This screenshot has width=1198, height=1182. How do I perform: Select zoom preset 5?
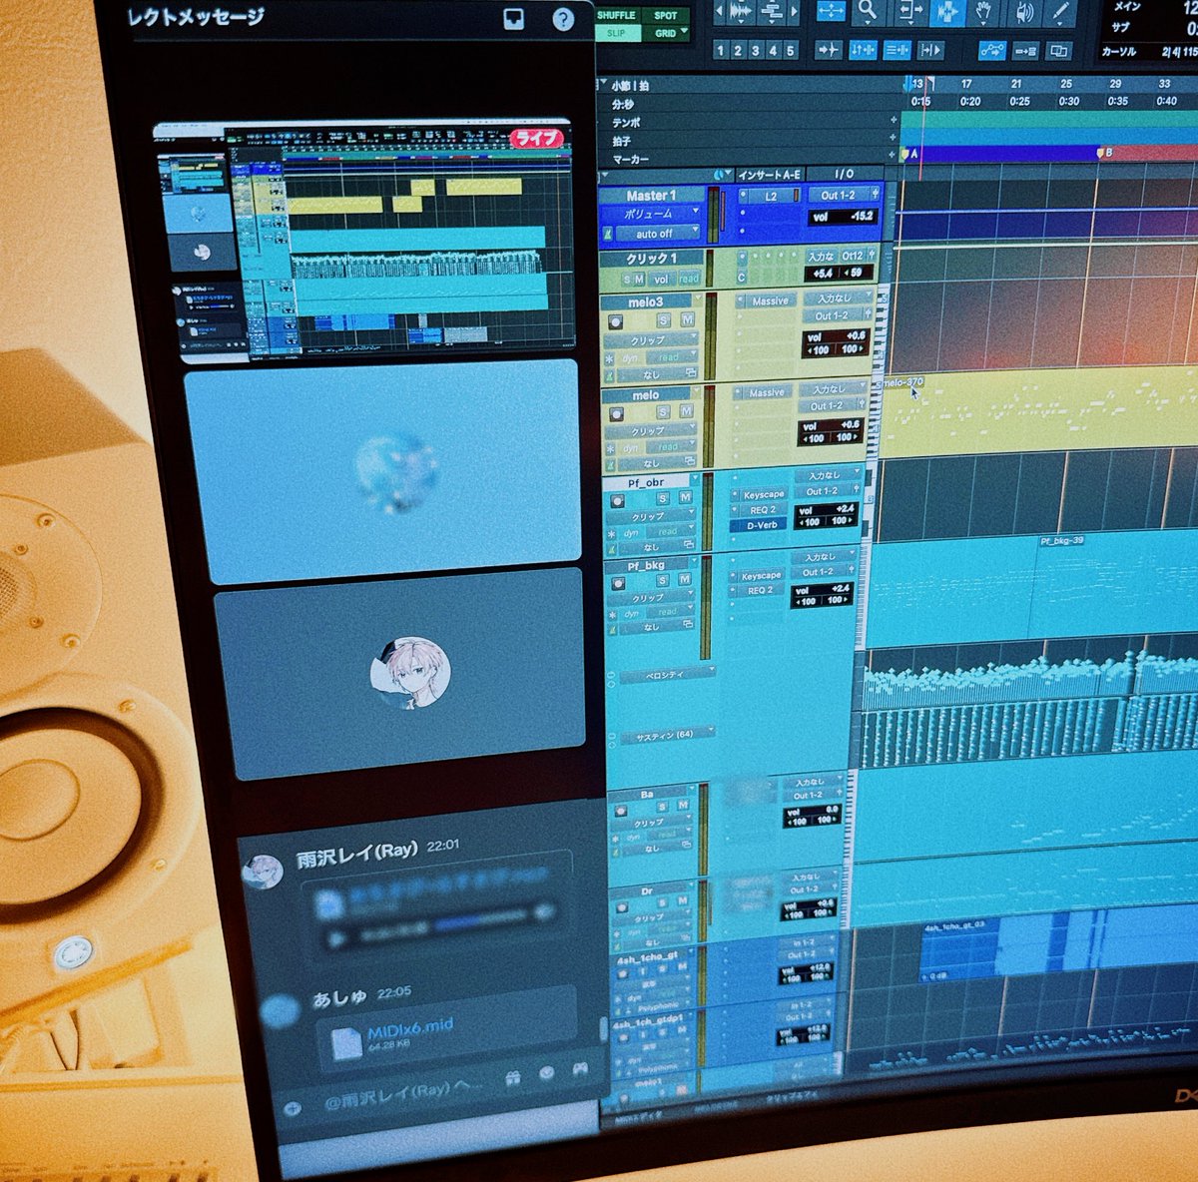coord(790,50)
